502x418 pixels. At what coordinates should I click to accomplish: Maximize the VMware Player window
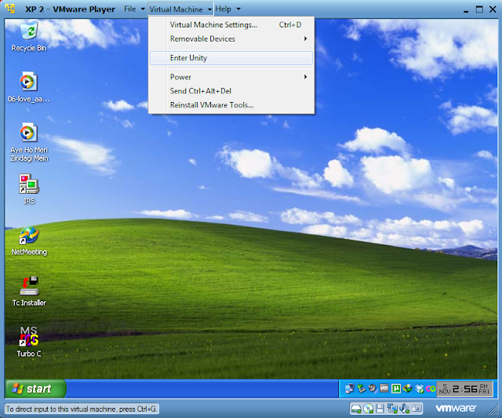pyautogui.click(x=479, y=9)
